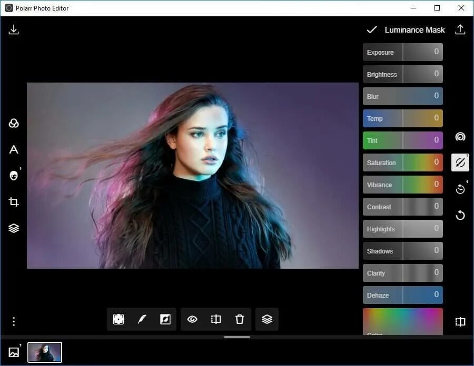
Task: Toggle the Invert mask icon
Action: click(165, 319)
